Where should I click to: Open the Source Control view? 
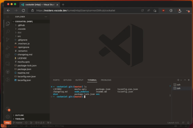click(x=8, y=40)
